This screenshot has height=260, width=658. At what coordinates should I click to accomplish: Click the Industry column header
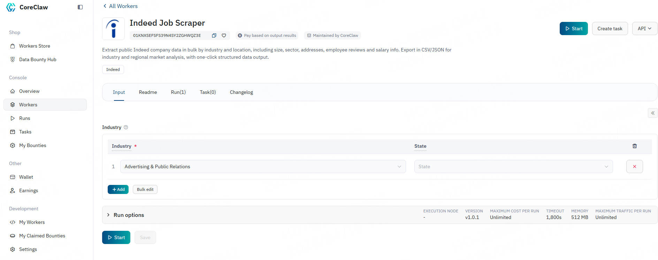122,146
